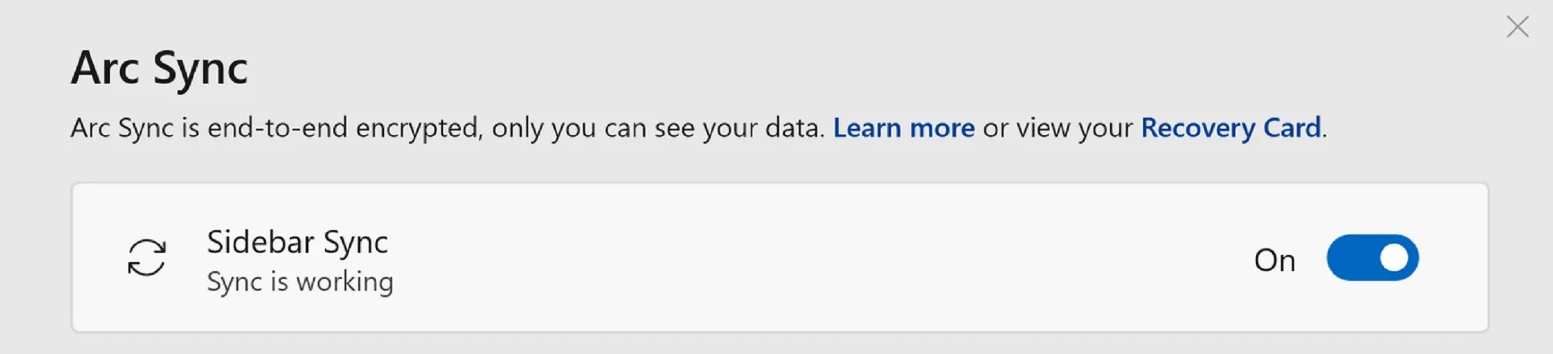Viewport: 1553px width, 354px height.
Task: Close the Arc Sync dialog
Action: 1517,27
